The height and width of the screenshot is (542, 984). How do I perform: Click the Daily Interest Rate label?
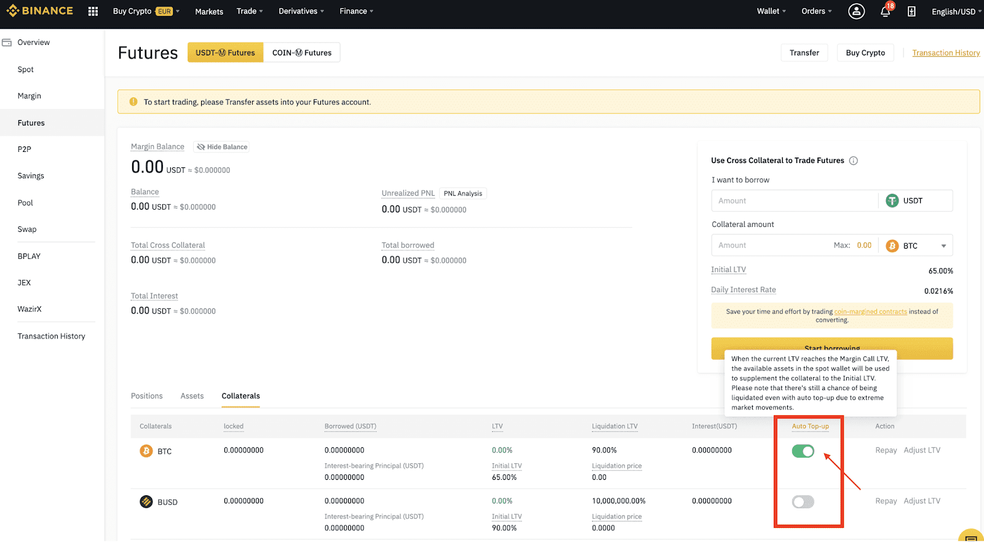[744, 290]
